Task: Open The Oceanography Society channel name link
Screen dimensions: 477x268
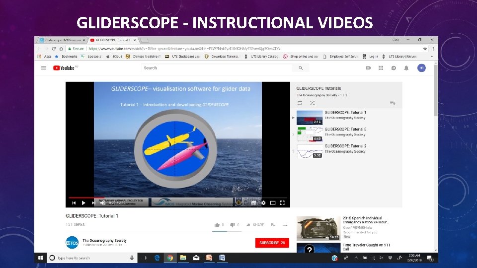Action: coord(104,240)
